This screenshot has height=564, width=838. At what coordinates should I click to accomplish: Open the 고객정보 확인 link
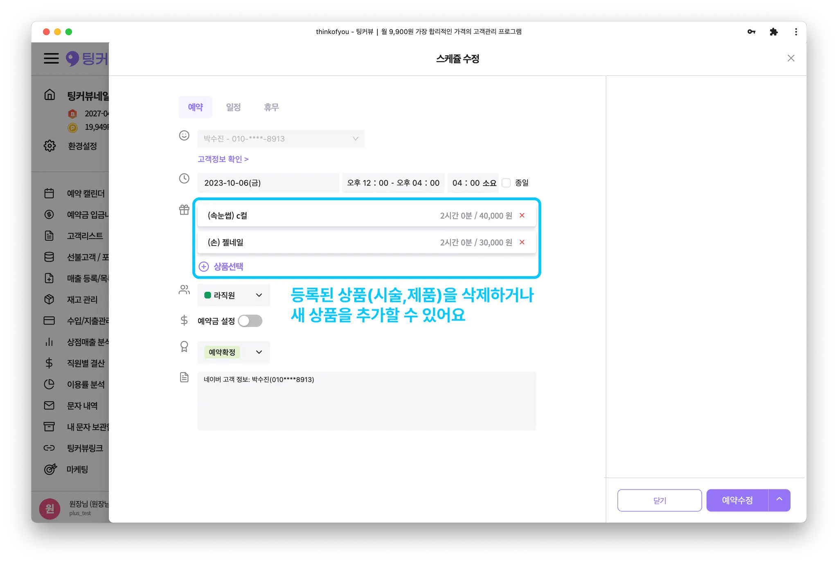(x=223, y=159)
